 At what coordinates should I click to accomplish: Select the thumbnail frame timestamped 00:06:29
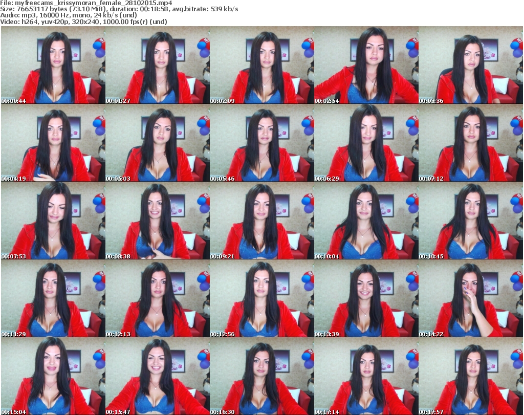[366, 143]
